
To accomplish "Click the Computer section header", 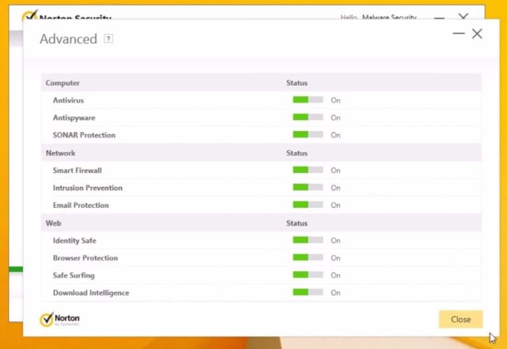I will 63,83.
